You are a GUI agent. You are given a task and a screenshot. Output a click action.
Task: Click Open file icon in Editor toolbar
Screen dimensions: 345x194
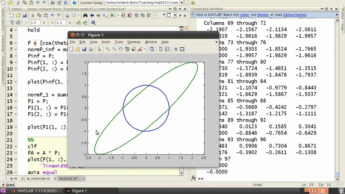click(18, 15)
